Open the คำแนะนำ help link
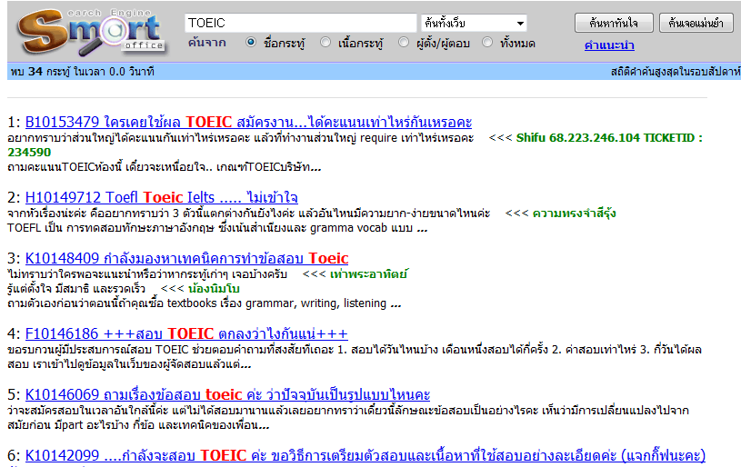Image resolution: width=741 pixels, height=467 pixels. (609, 45)
